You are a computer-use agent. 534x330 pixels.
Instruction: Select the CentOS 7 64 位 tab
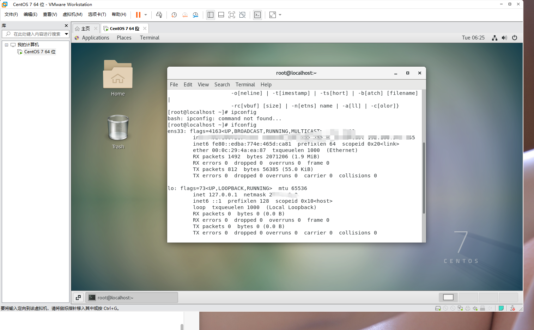pos(125,29)
